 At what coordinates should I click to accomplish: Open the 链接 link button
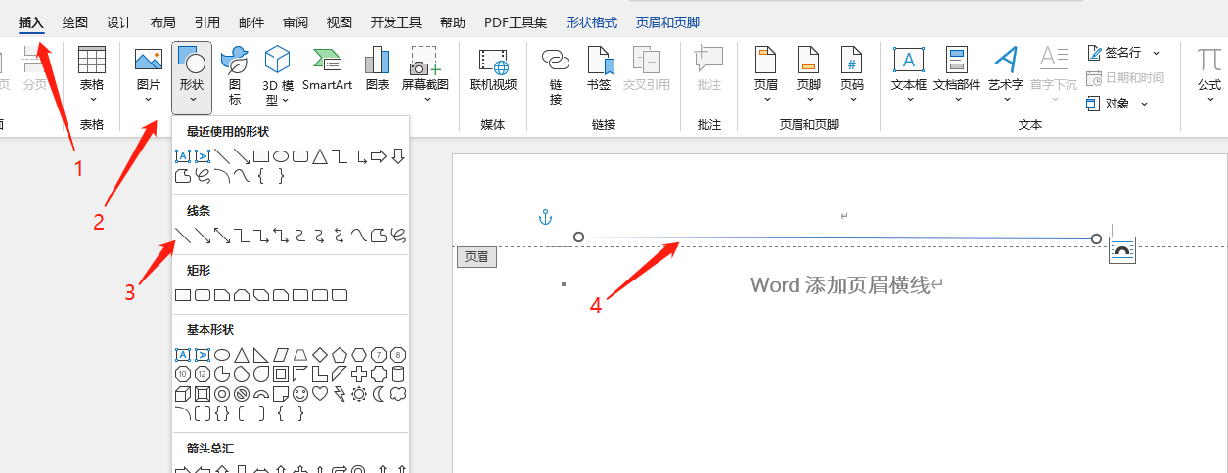pyautogui.click(x=556, y=75)
